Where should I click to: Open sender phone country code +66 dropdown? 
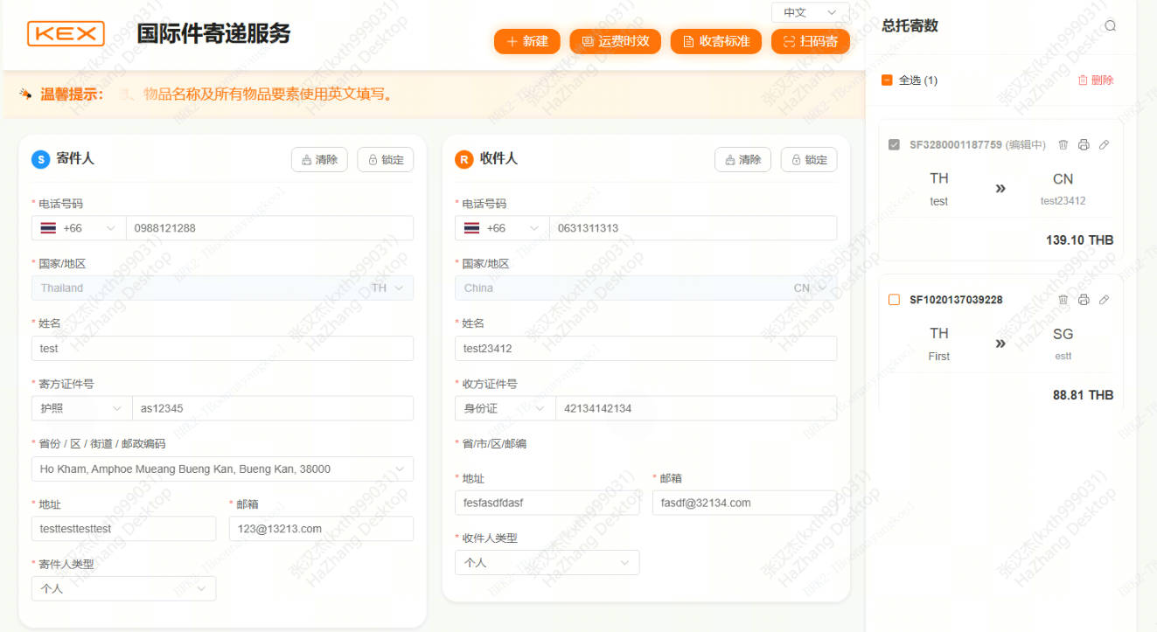(79, 228)
